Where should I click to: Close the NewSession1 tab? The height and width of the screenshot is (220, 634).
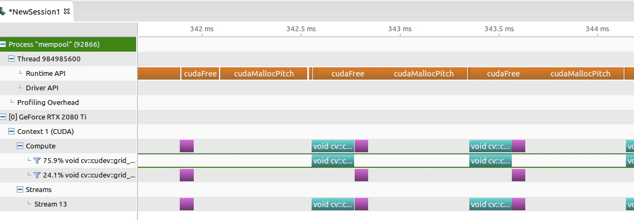tap(67, 11)
